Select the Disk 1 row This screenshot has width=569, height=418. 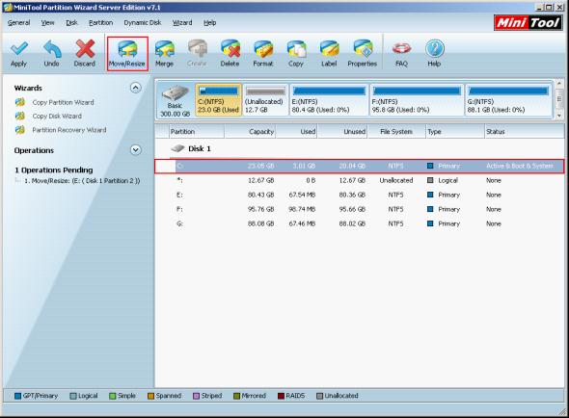(x=360, y=148)
